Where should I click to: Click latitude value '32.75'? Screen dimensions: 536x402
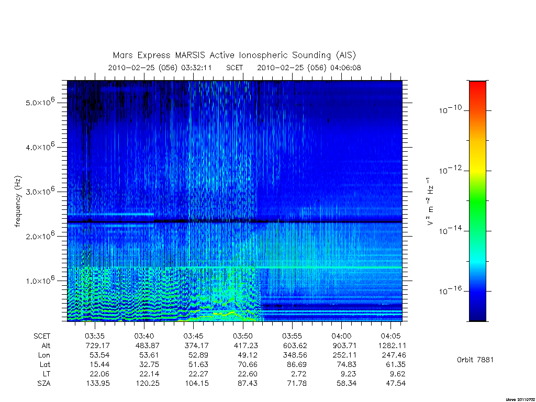[149, 365]
